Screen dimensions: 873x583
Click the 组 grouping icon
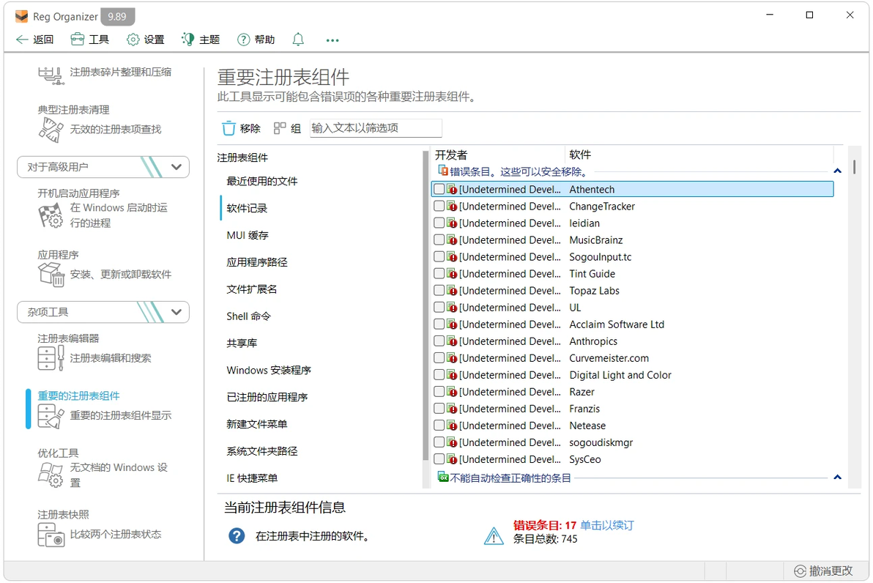pos(280,129)
